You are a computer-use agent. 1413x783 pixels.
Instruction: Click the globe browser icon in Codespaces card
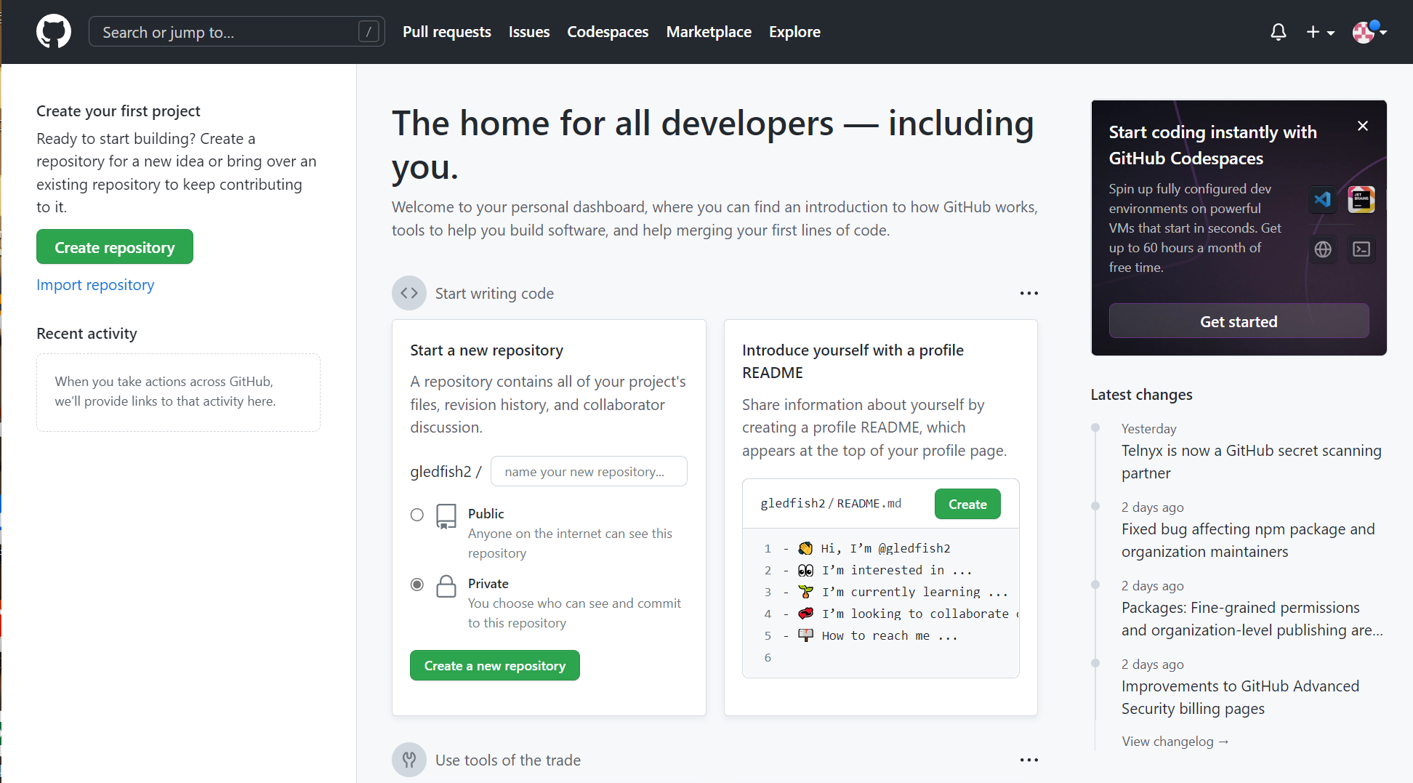(1323, 249)
